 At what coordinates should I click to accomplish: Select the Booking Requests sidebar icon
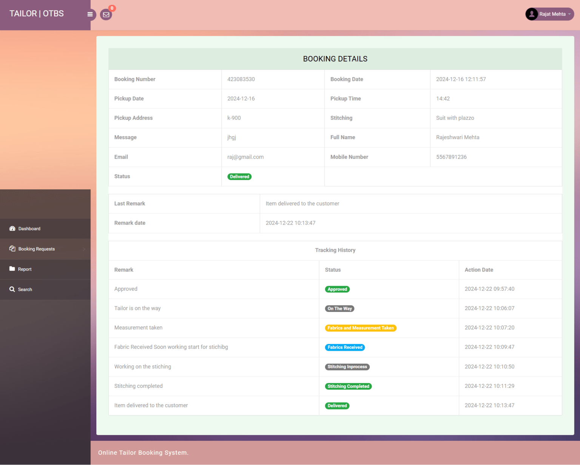coord(12,249)
